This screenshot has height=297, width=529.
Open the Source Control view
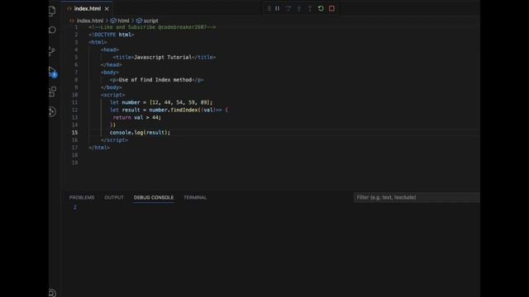[x=52, y=51]
